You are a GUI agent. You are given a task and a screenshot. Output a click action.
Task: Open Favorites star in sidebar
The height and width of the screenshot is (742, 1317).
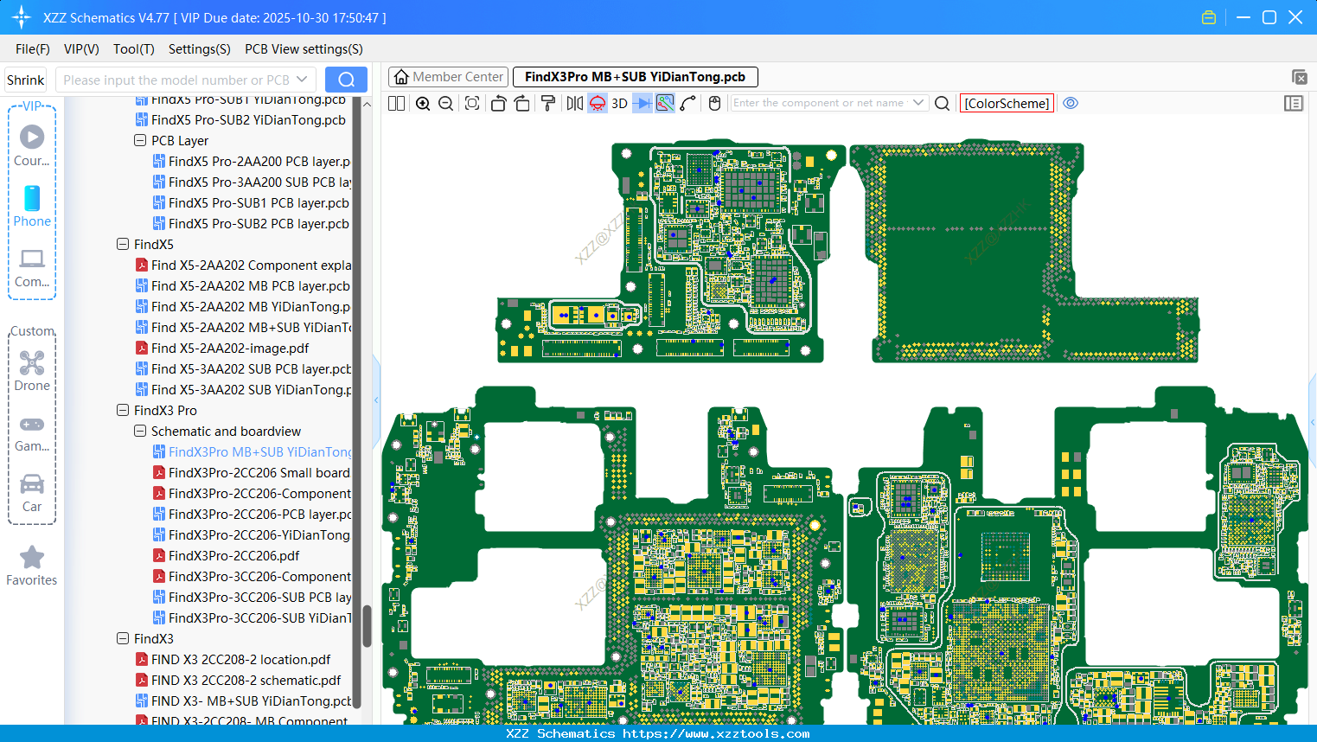[32, 566]
